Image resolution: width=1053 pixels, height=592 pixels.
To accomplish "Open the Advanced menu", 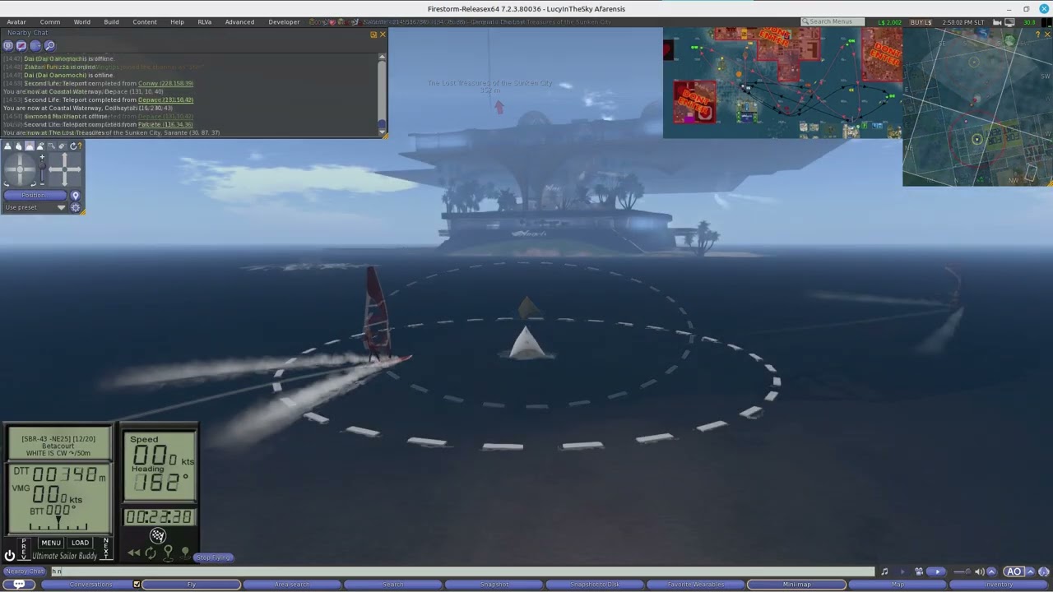I will 239,22.
